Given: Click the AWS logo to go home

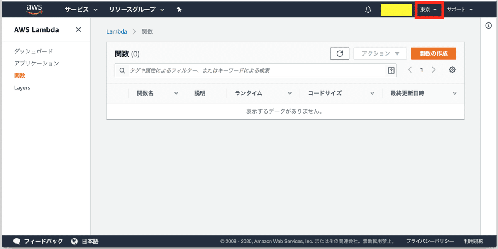Looking at the screenshot, I should click(34, 9).
